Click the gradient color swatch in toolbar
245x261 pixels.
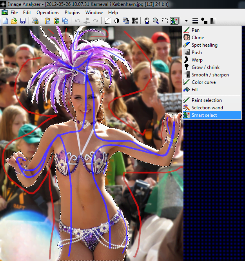[x=213, y=21]
